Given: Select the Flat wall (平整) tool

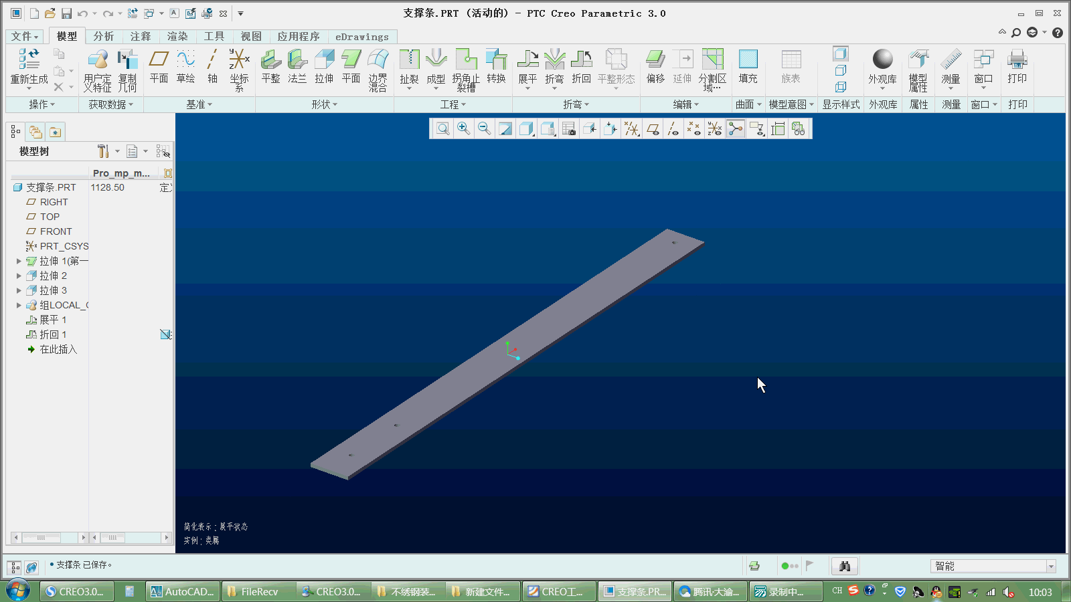Looking at the screenshot, I should [270, 66].
